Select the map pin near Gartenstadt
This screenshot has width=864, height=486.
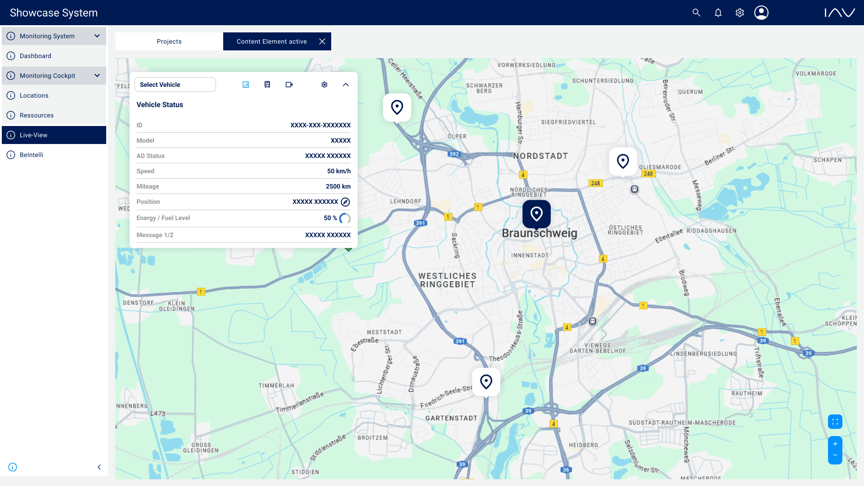click(486, 382)
